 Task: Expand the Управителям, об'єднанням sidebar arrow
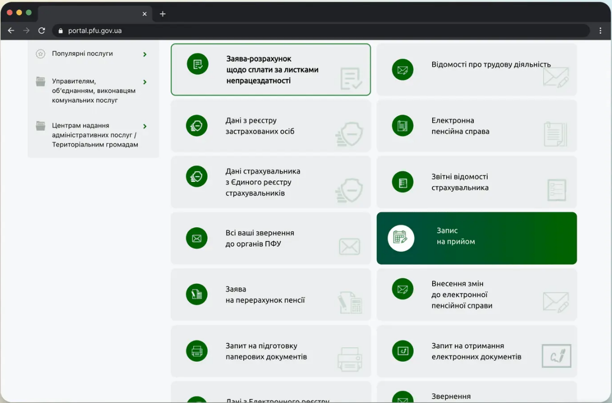coord(145,82)
